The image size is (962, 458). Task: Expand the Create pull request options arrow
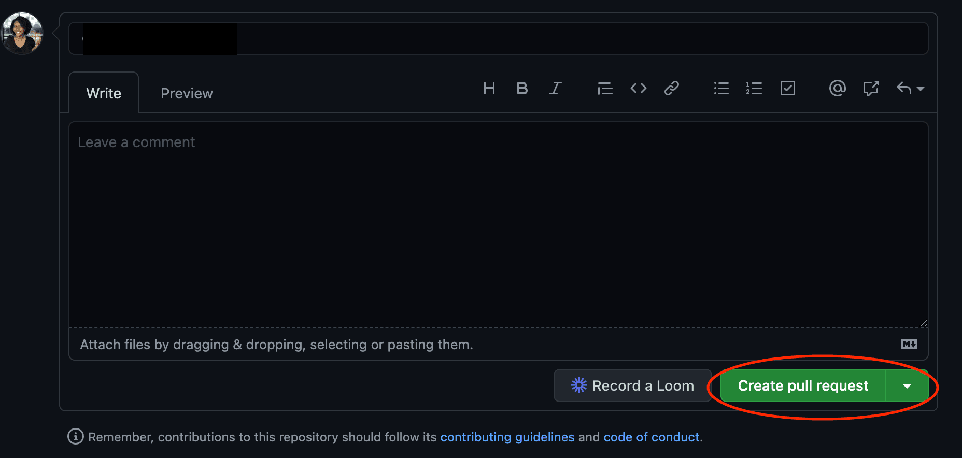[x=908, y=385]
